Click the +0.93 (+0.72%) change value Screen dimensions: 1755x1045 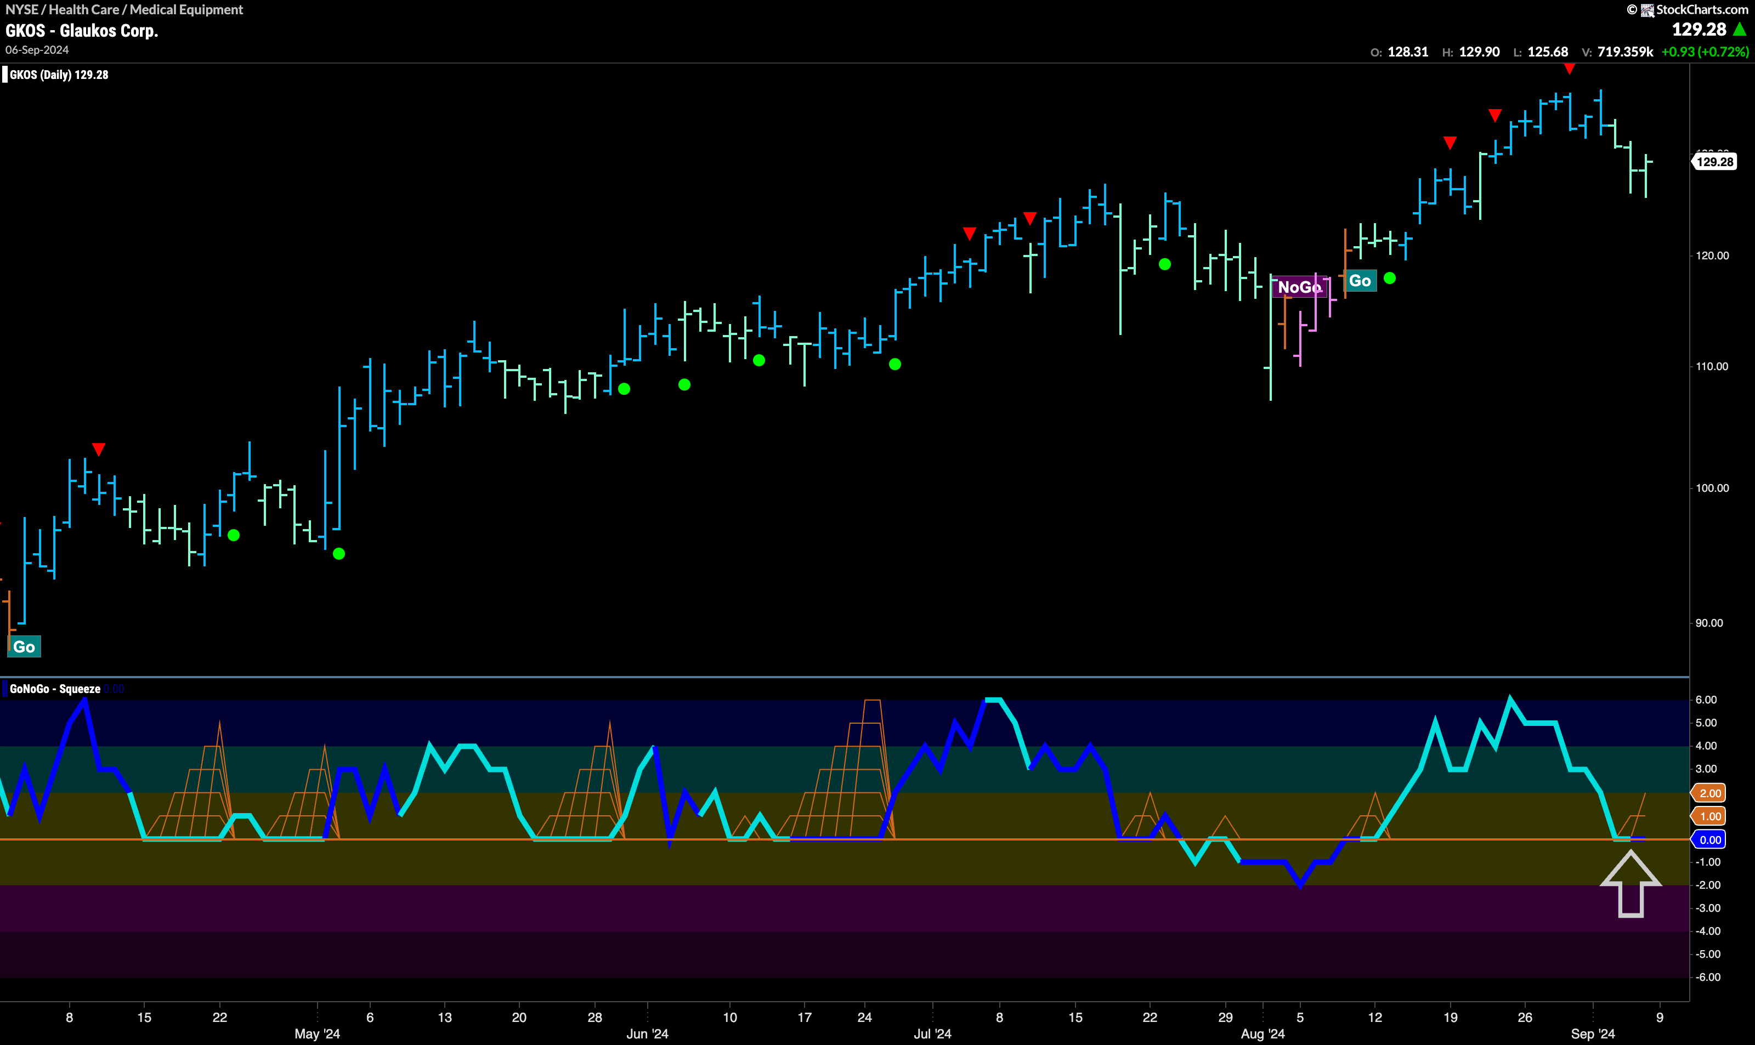coord(1705,52)
